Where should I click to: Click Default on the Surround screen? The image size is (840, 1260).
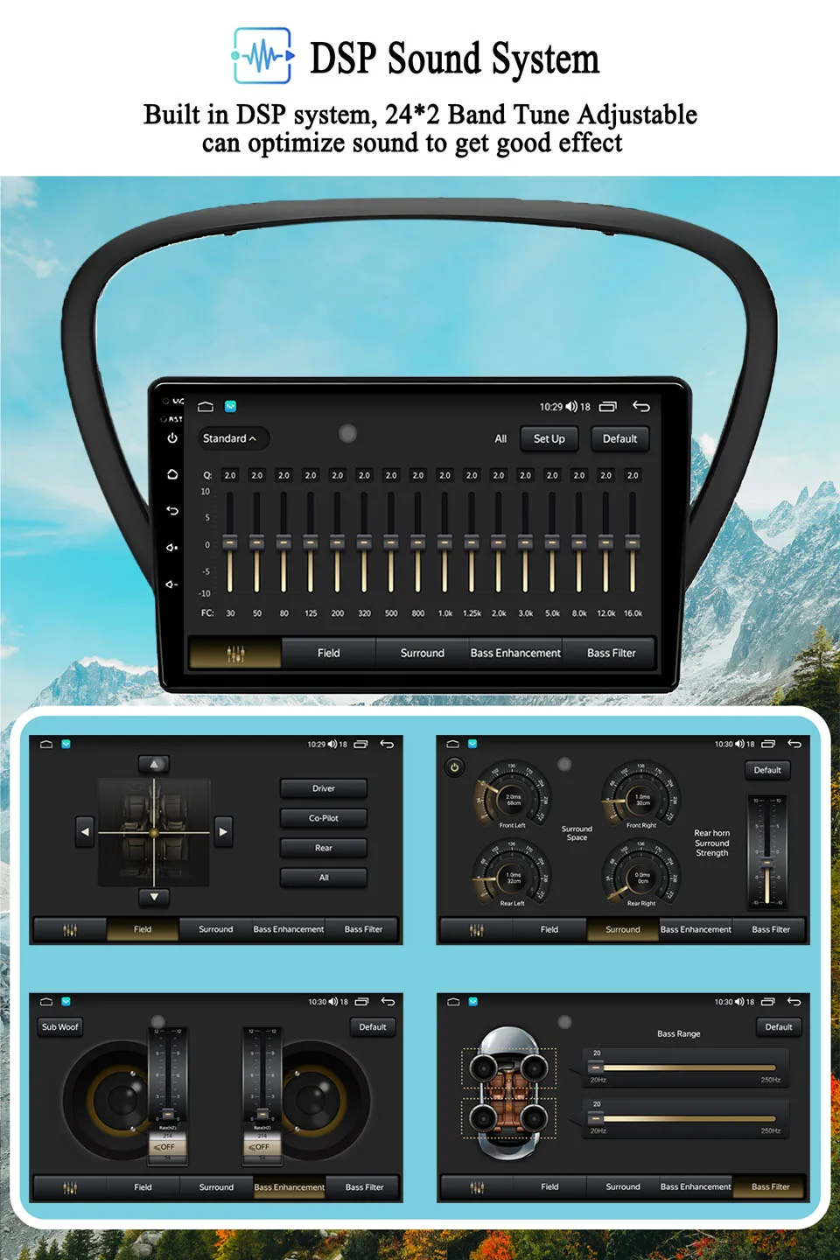pos(767,770)
